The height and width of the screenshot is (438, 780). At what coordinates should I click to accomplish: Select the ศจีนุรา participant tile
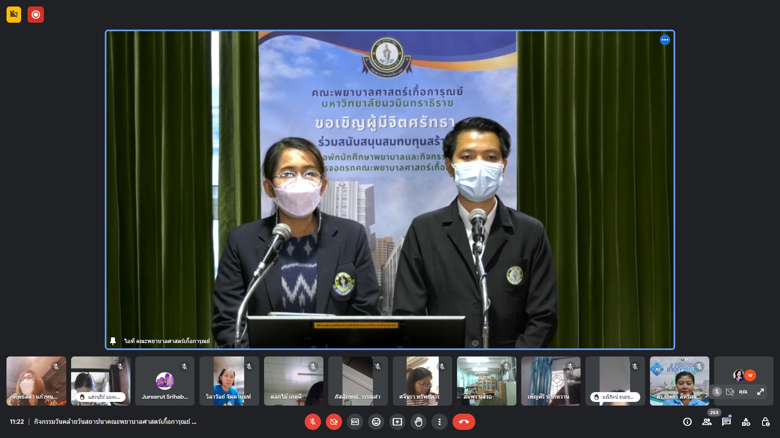[x=422, y=381]
